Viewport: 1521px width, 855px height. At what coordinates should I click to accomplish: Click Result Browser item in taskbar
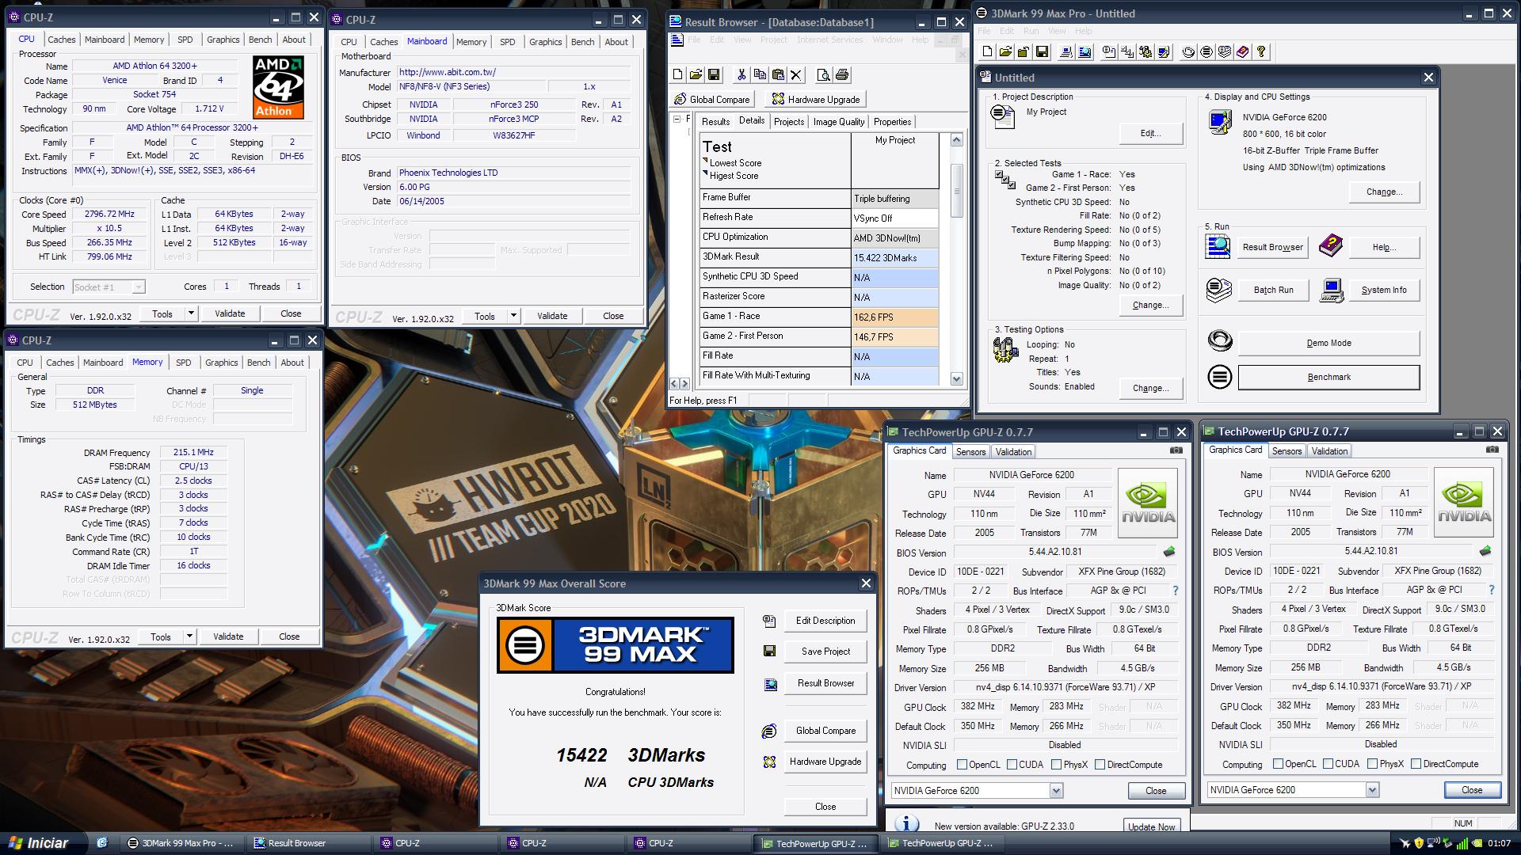click(x=308, y=843)
